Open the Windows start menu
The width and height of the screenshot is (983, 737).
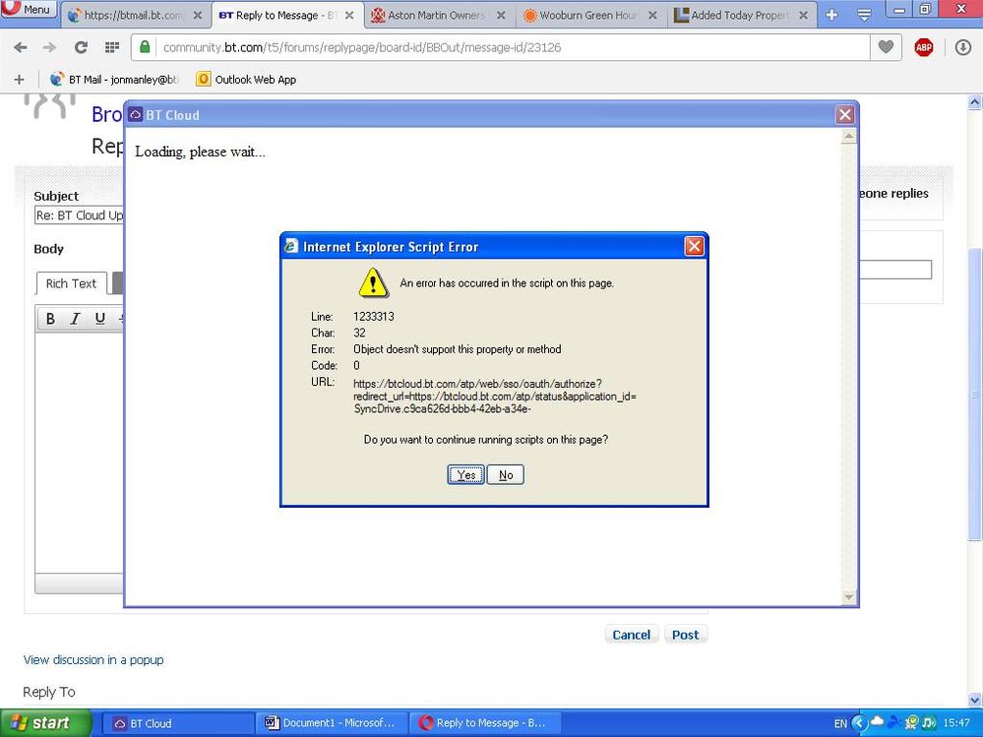pyautogui.click(x=44, y=723)
